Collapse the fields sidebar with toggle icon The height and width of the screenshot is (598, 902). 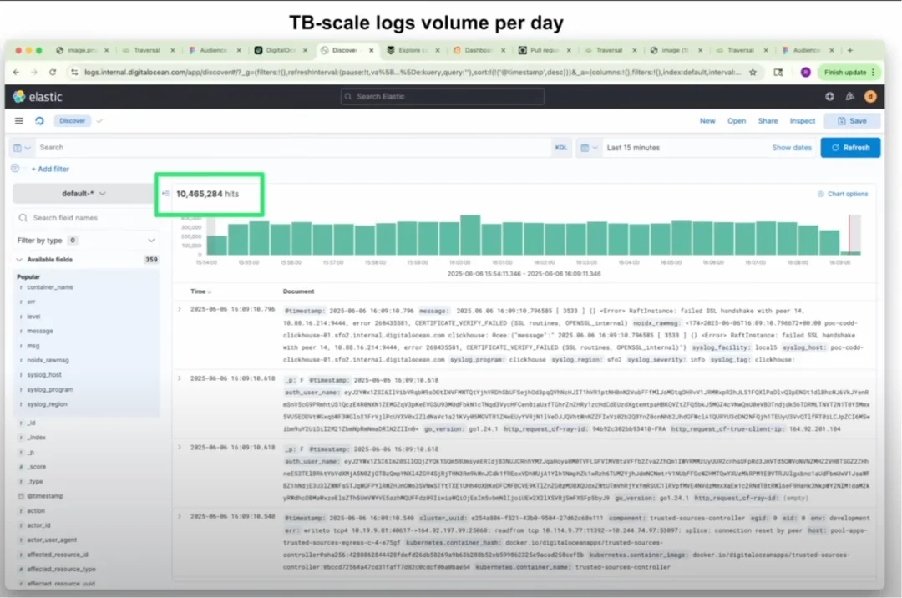[165, 194]
